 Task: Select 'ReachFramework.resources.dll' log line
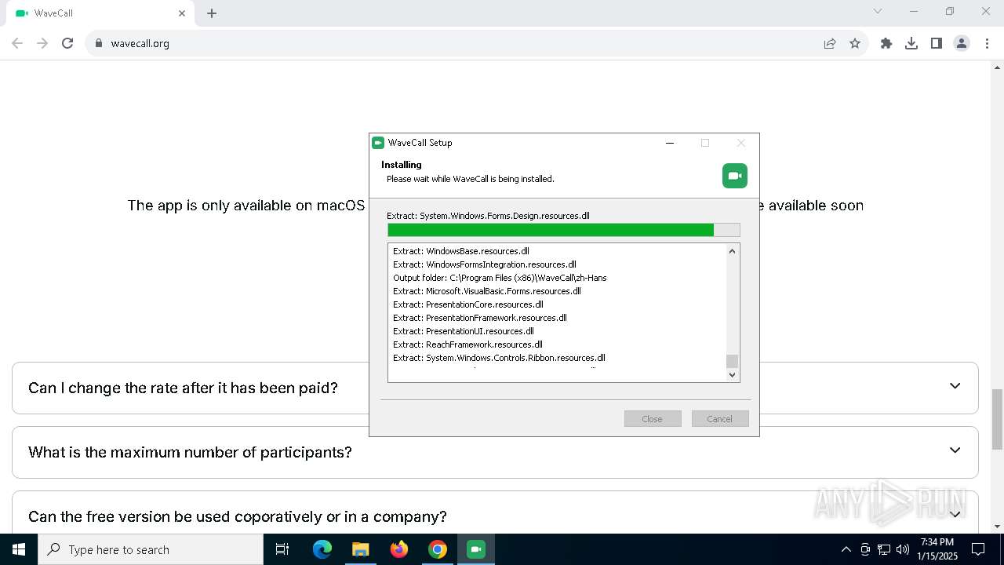[x=467, y=344]
